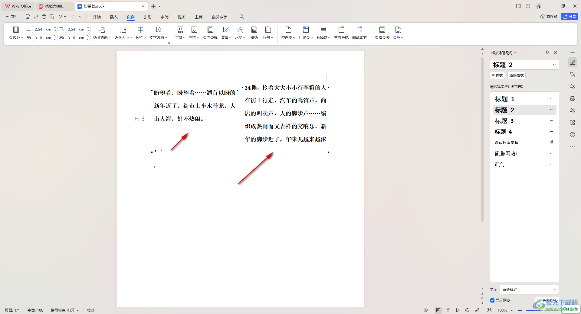Open the 视图 ribbon tab
581x314 pixels.
tap(182, 17)
